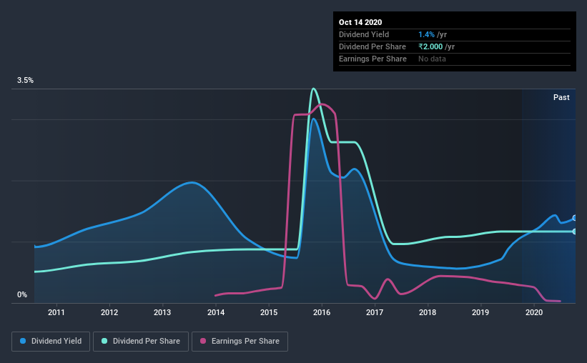Click the Past region label
Viewport: 587px width, 363px height.
[x=561, y=97]
